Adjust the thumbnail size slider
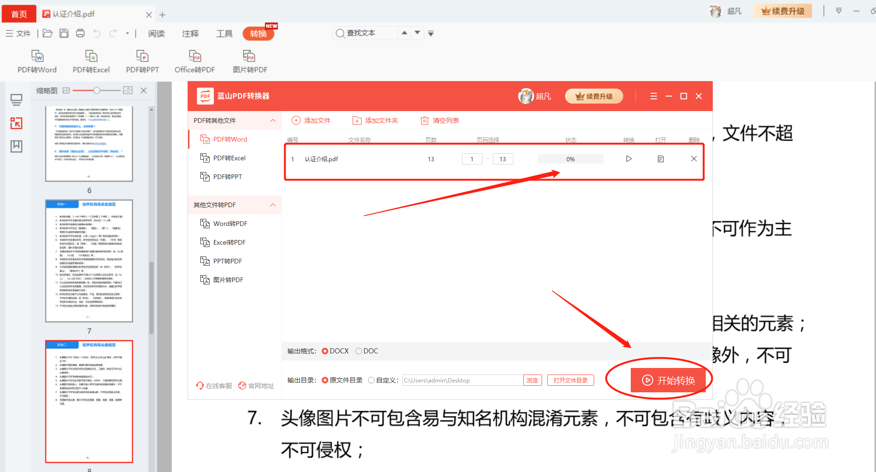The width and height of the screenshot is (876, 472). click(97, 90)
